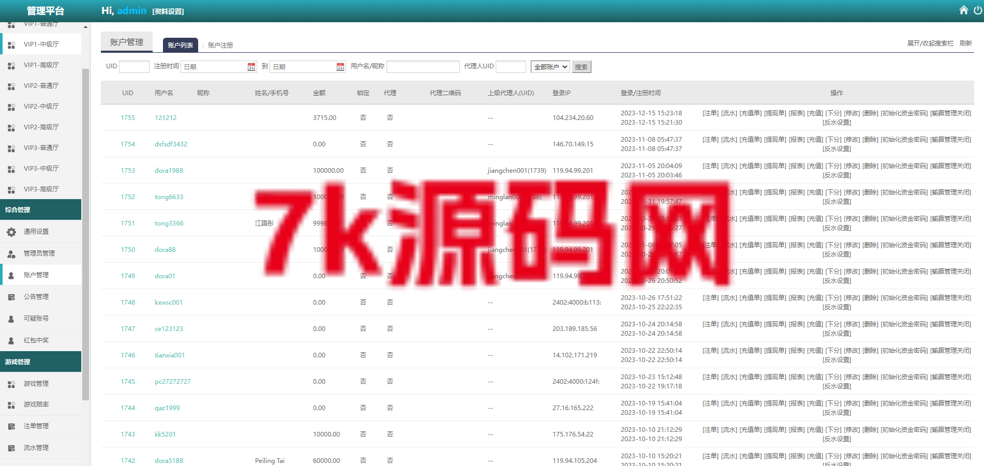Click username ce123123
The width and height of the screenshot is (984, 466).
(169, 329)
